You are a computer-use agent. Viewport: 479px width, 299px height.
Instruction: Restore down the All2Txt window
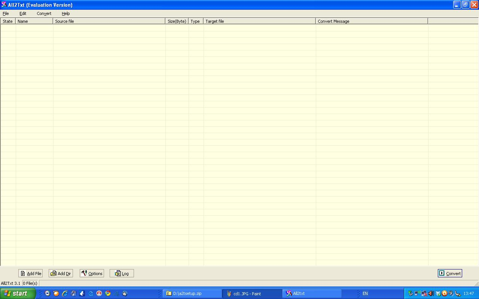pyautogui.click(x=466, y=5)
